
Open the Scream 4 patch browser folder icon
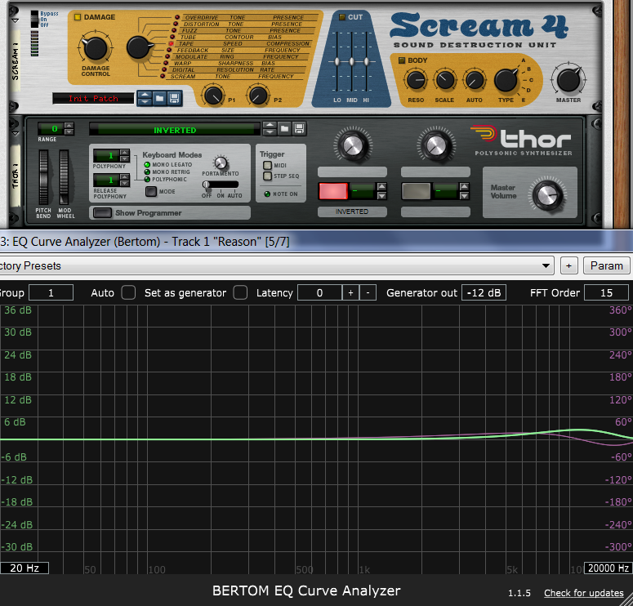coord(159,98)
